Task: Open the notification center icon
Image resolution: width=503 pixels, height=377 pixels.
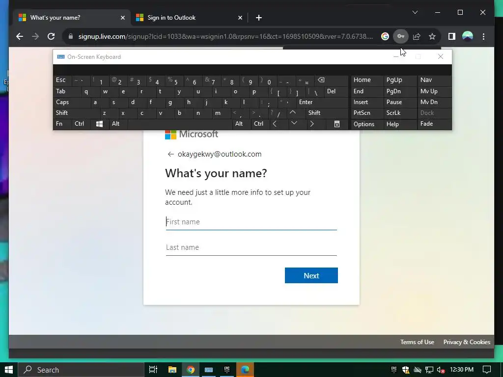Action: point(487,370)
